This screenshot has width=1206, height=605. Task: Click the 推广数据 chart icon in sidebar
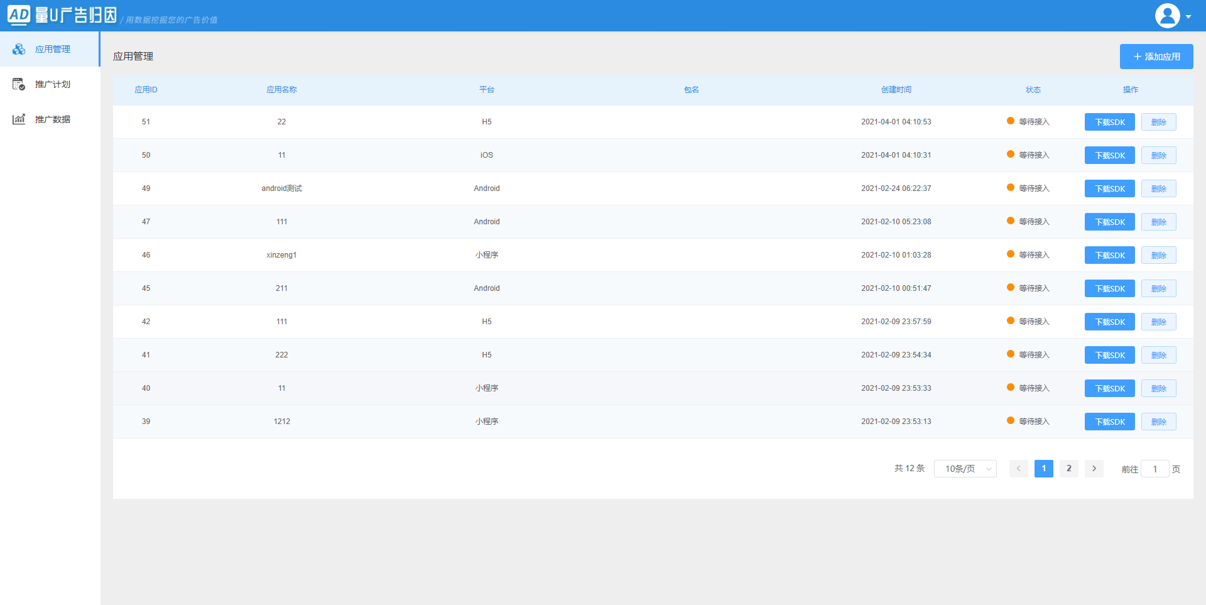19,119
